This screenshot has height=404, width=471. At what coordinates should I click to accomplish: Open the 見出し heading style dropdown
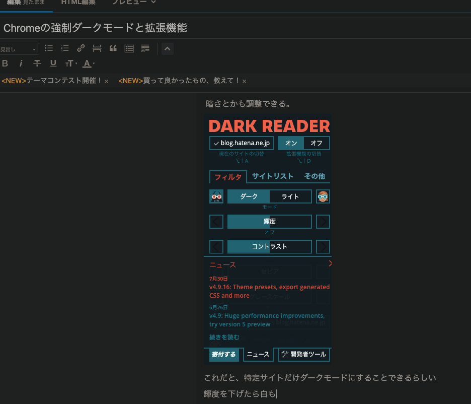[x=19, y=49]
